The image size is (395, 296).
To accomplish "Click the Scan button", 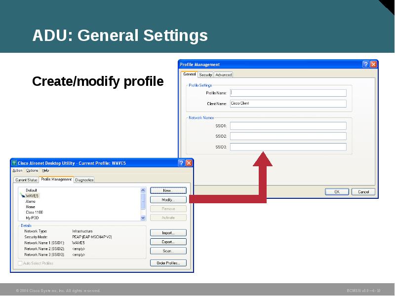I will [168, 251].
